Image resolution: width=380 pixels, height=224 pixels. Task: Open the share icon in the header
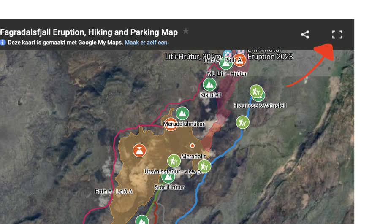pos(305,35)
